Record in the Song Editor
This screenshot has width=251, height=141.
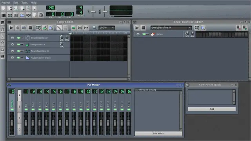click(18, 28)
